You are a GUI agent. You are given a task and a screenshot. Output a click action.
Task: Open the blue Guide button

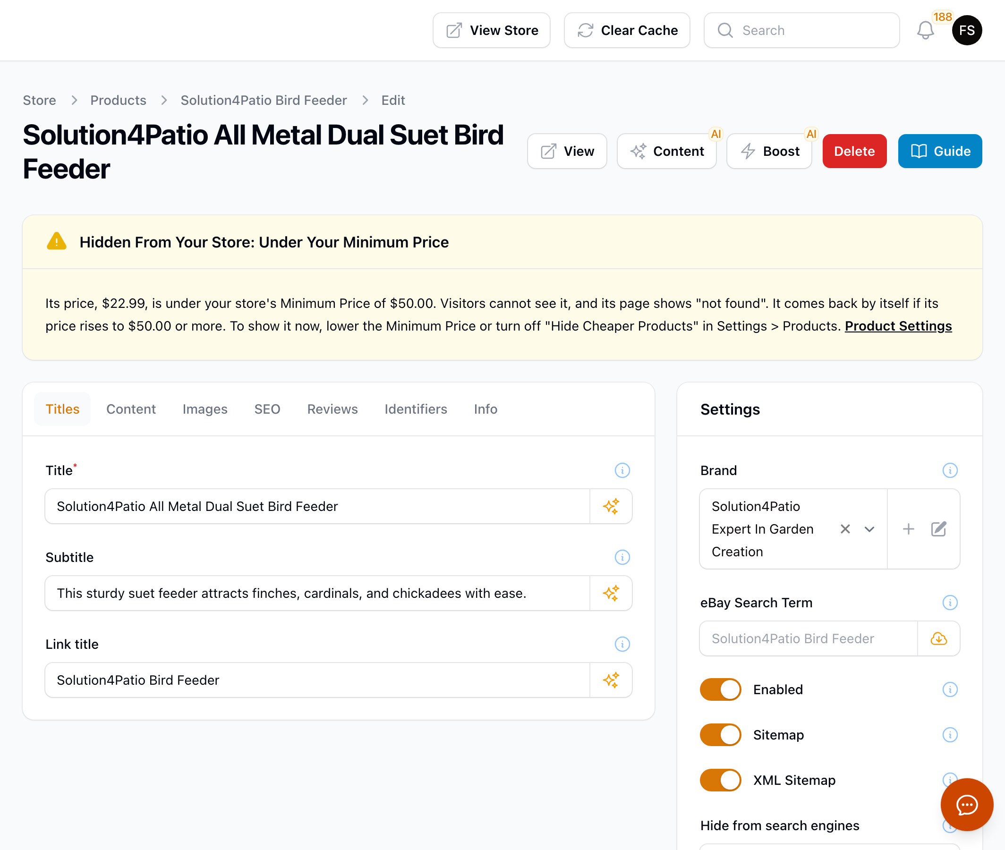pos(940,151)
